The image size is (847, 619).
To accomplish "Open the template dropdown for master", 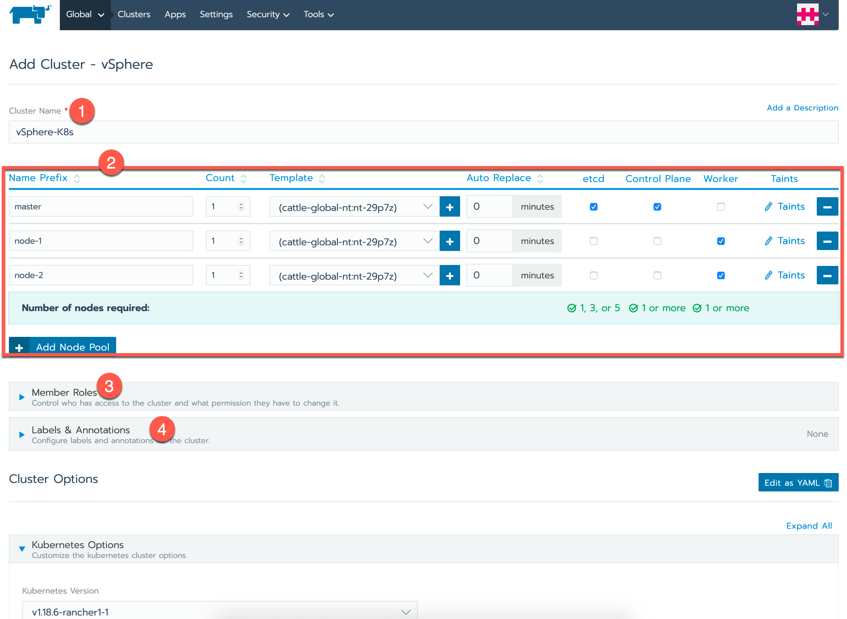I will tap(354, 206).
